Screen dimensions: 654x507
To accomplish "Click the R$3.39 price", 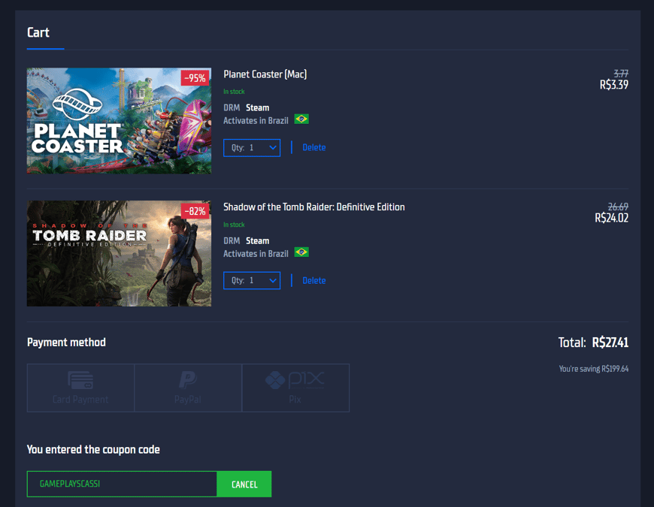I will [614, 85].
